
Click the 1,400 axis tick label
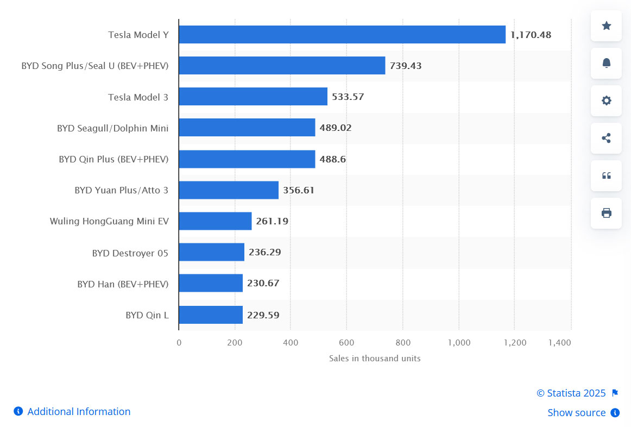[x=559, y=343]
